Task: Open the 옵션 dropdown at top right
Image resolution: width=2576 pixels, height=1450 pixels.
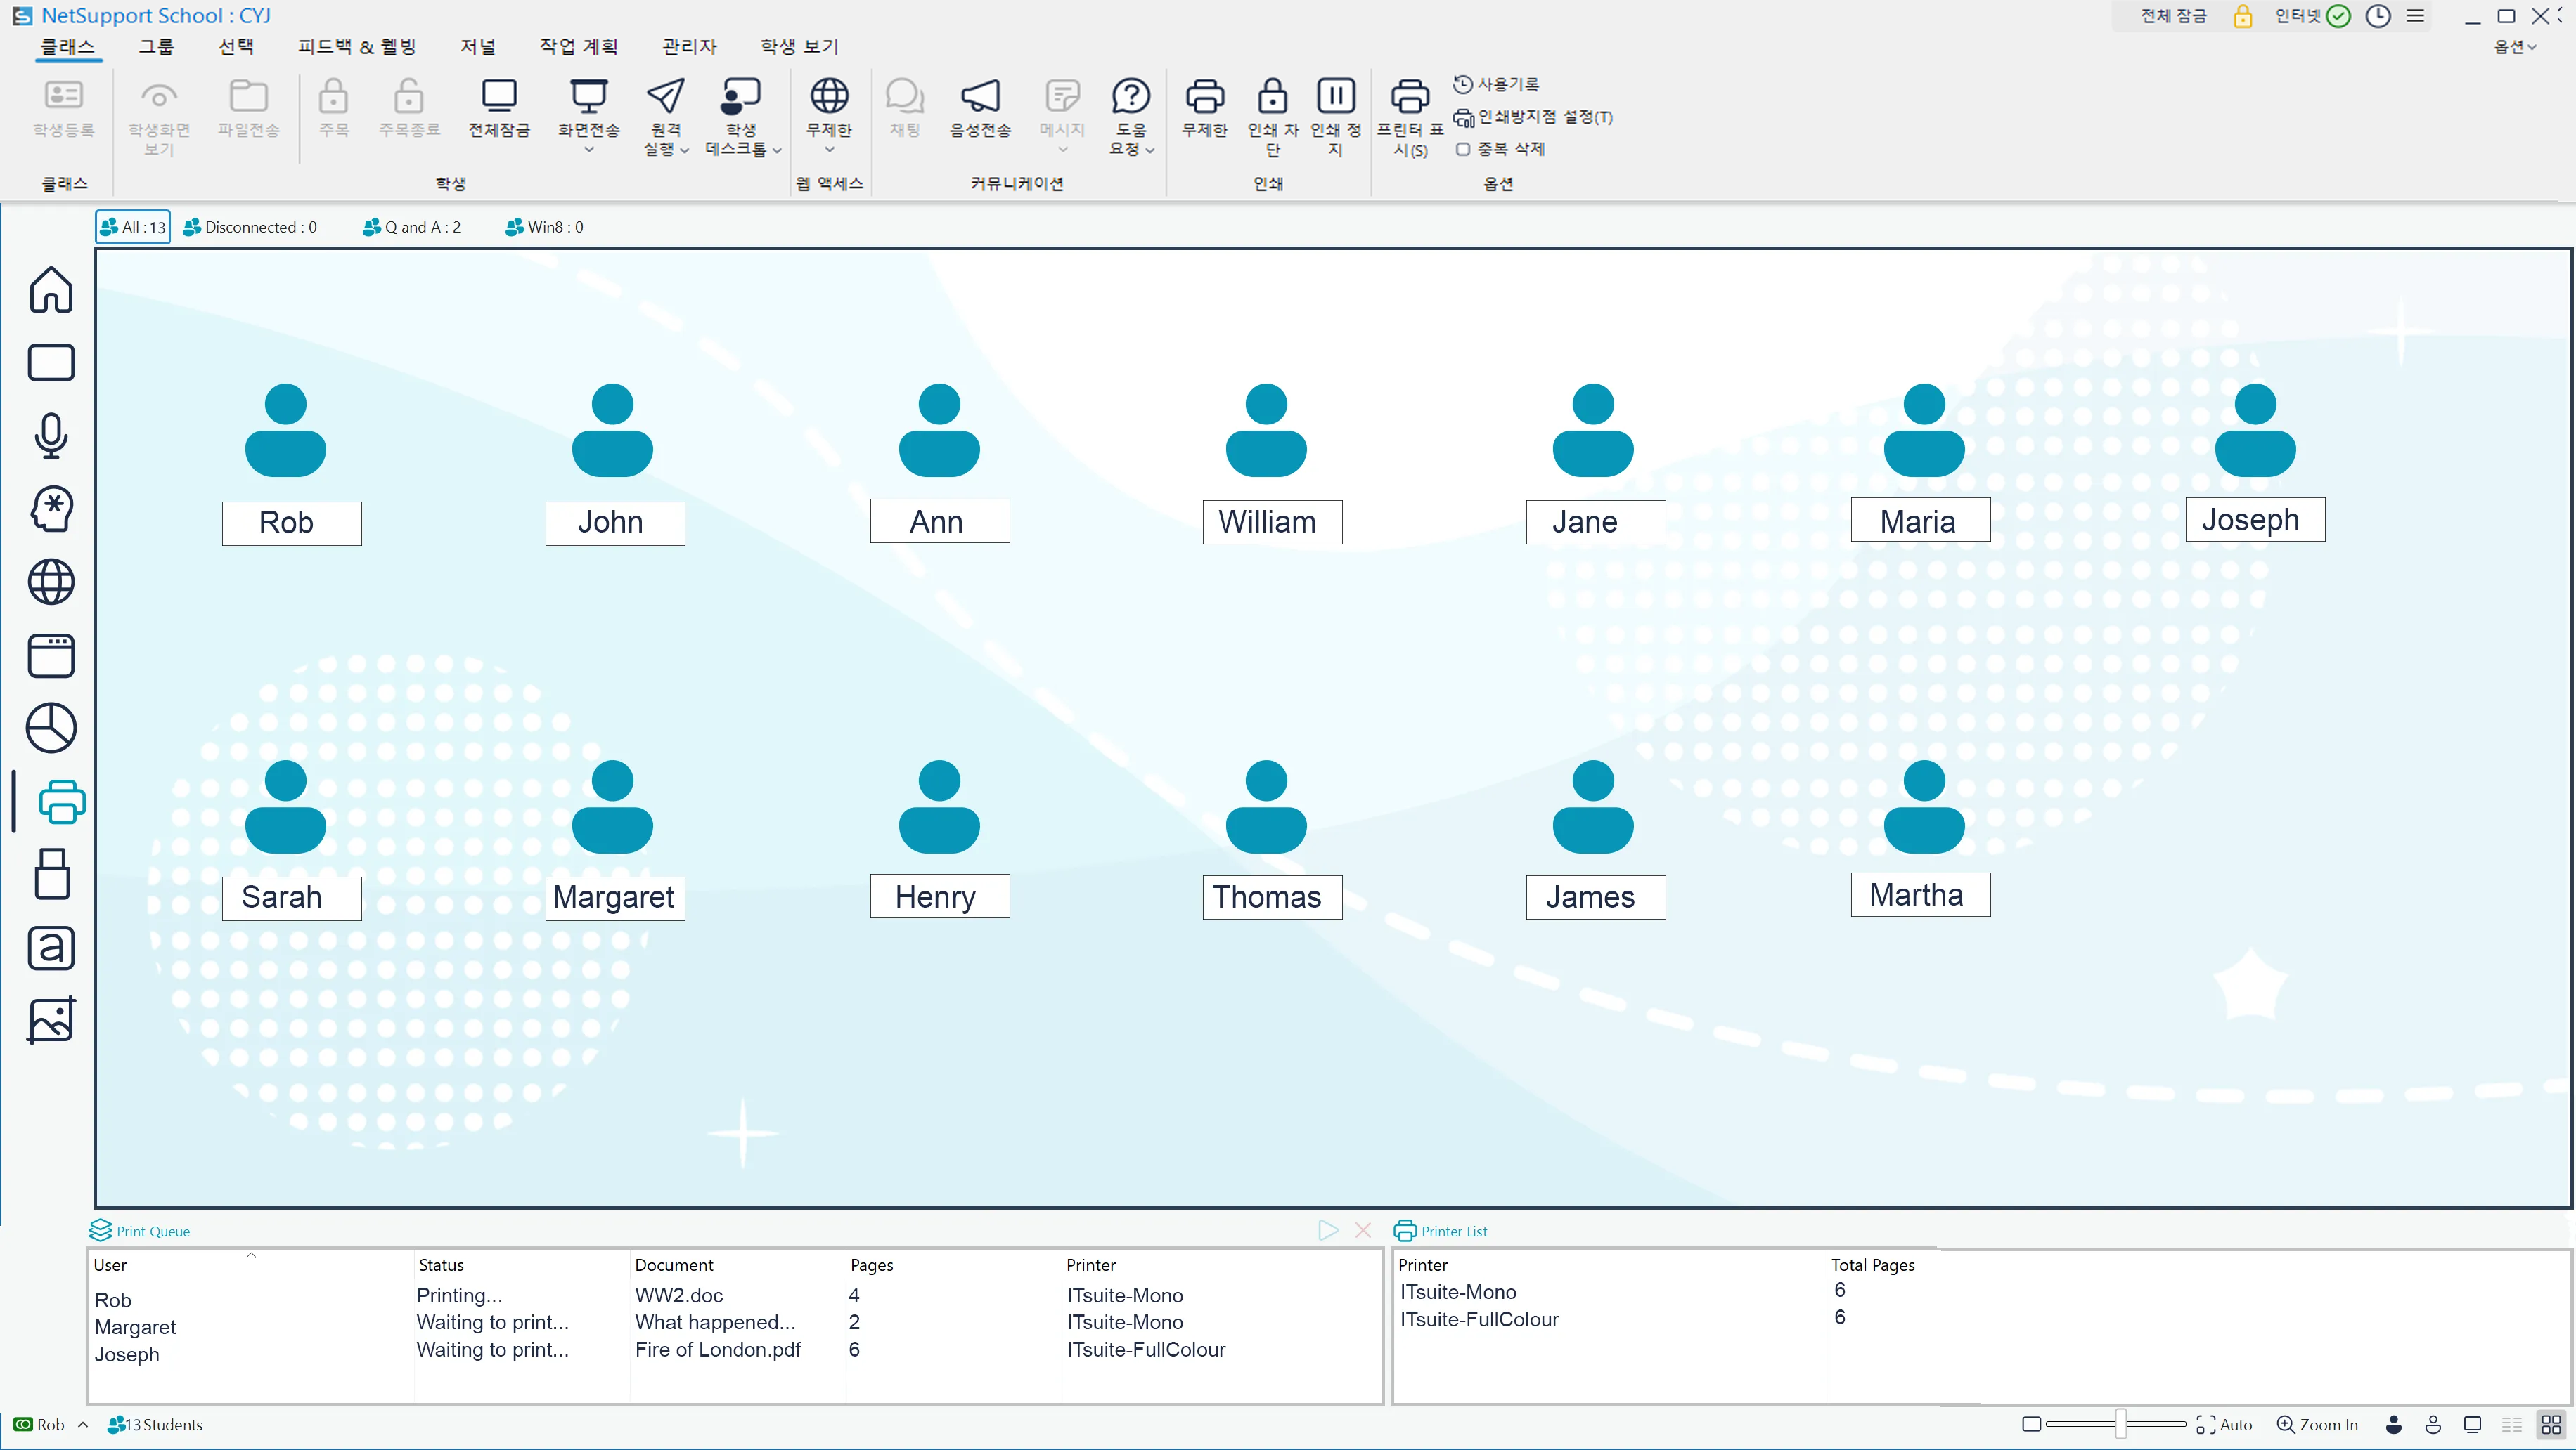Action: click(x=2514, y=47)
